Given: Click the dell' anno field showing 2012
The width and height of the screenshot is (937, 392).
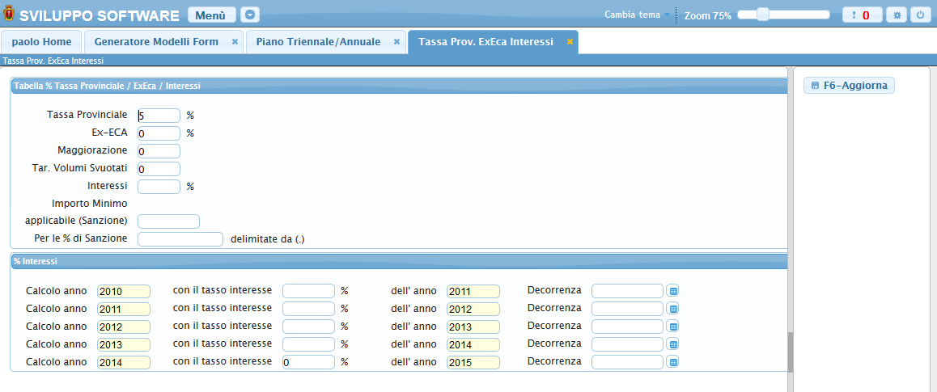Looking at the screenshot, I should click(473, 309).
